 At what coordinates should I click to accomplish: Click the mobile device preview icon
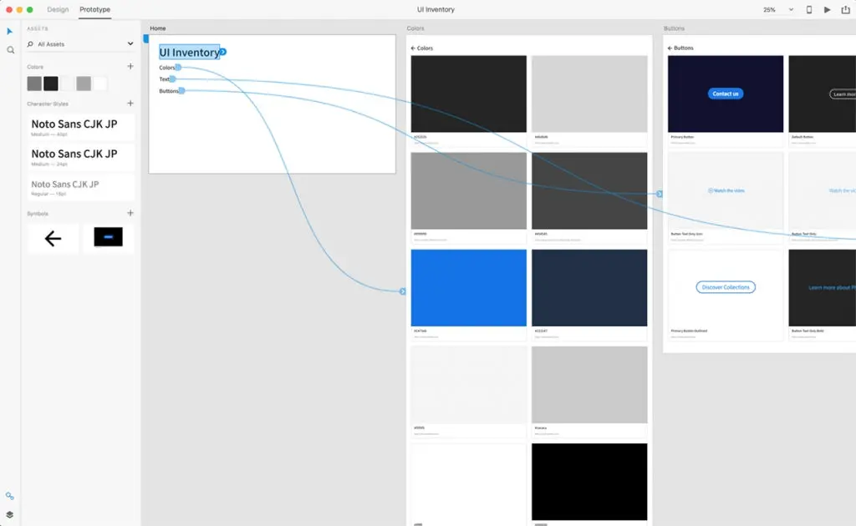pyautogui.click(x=808, y=10)
